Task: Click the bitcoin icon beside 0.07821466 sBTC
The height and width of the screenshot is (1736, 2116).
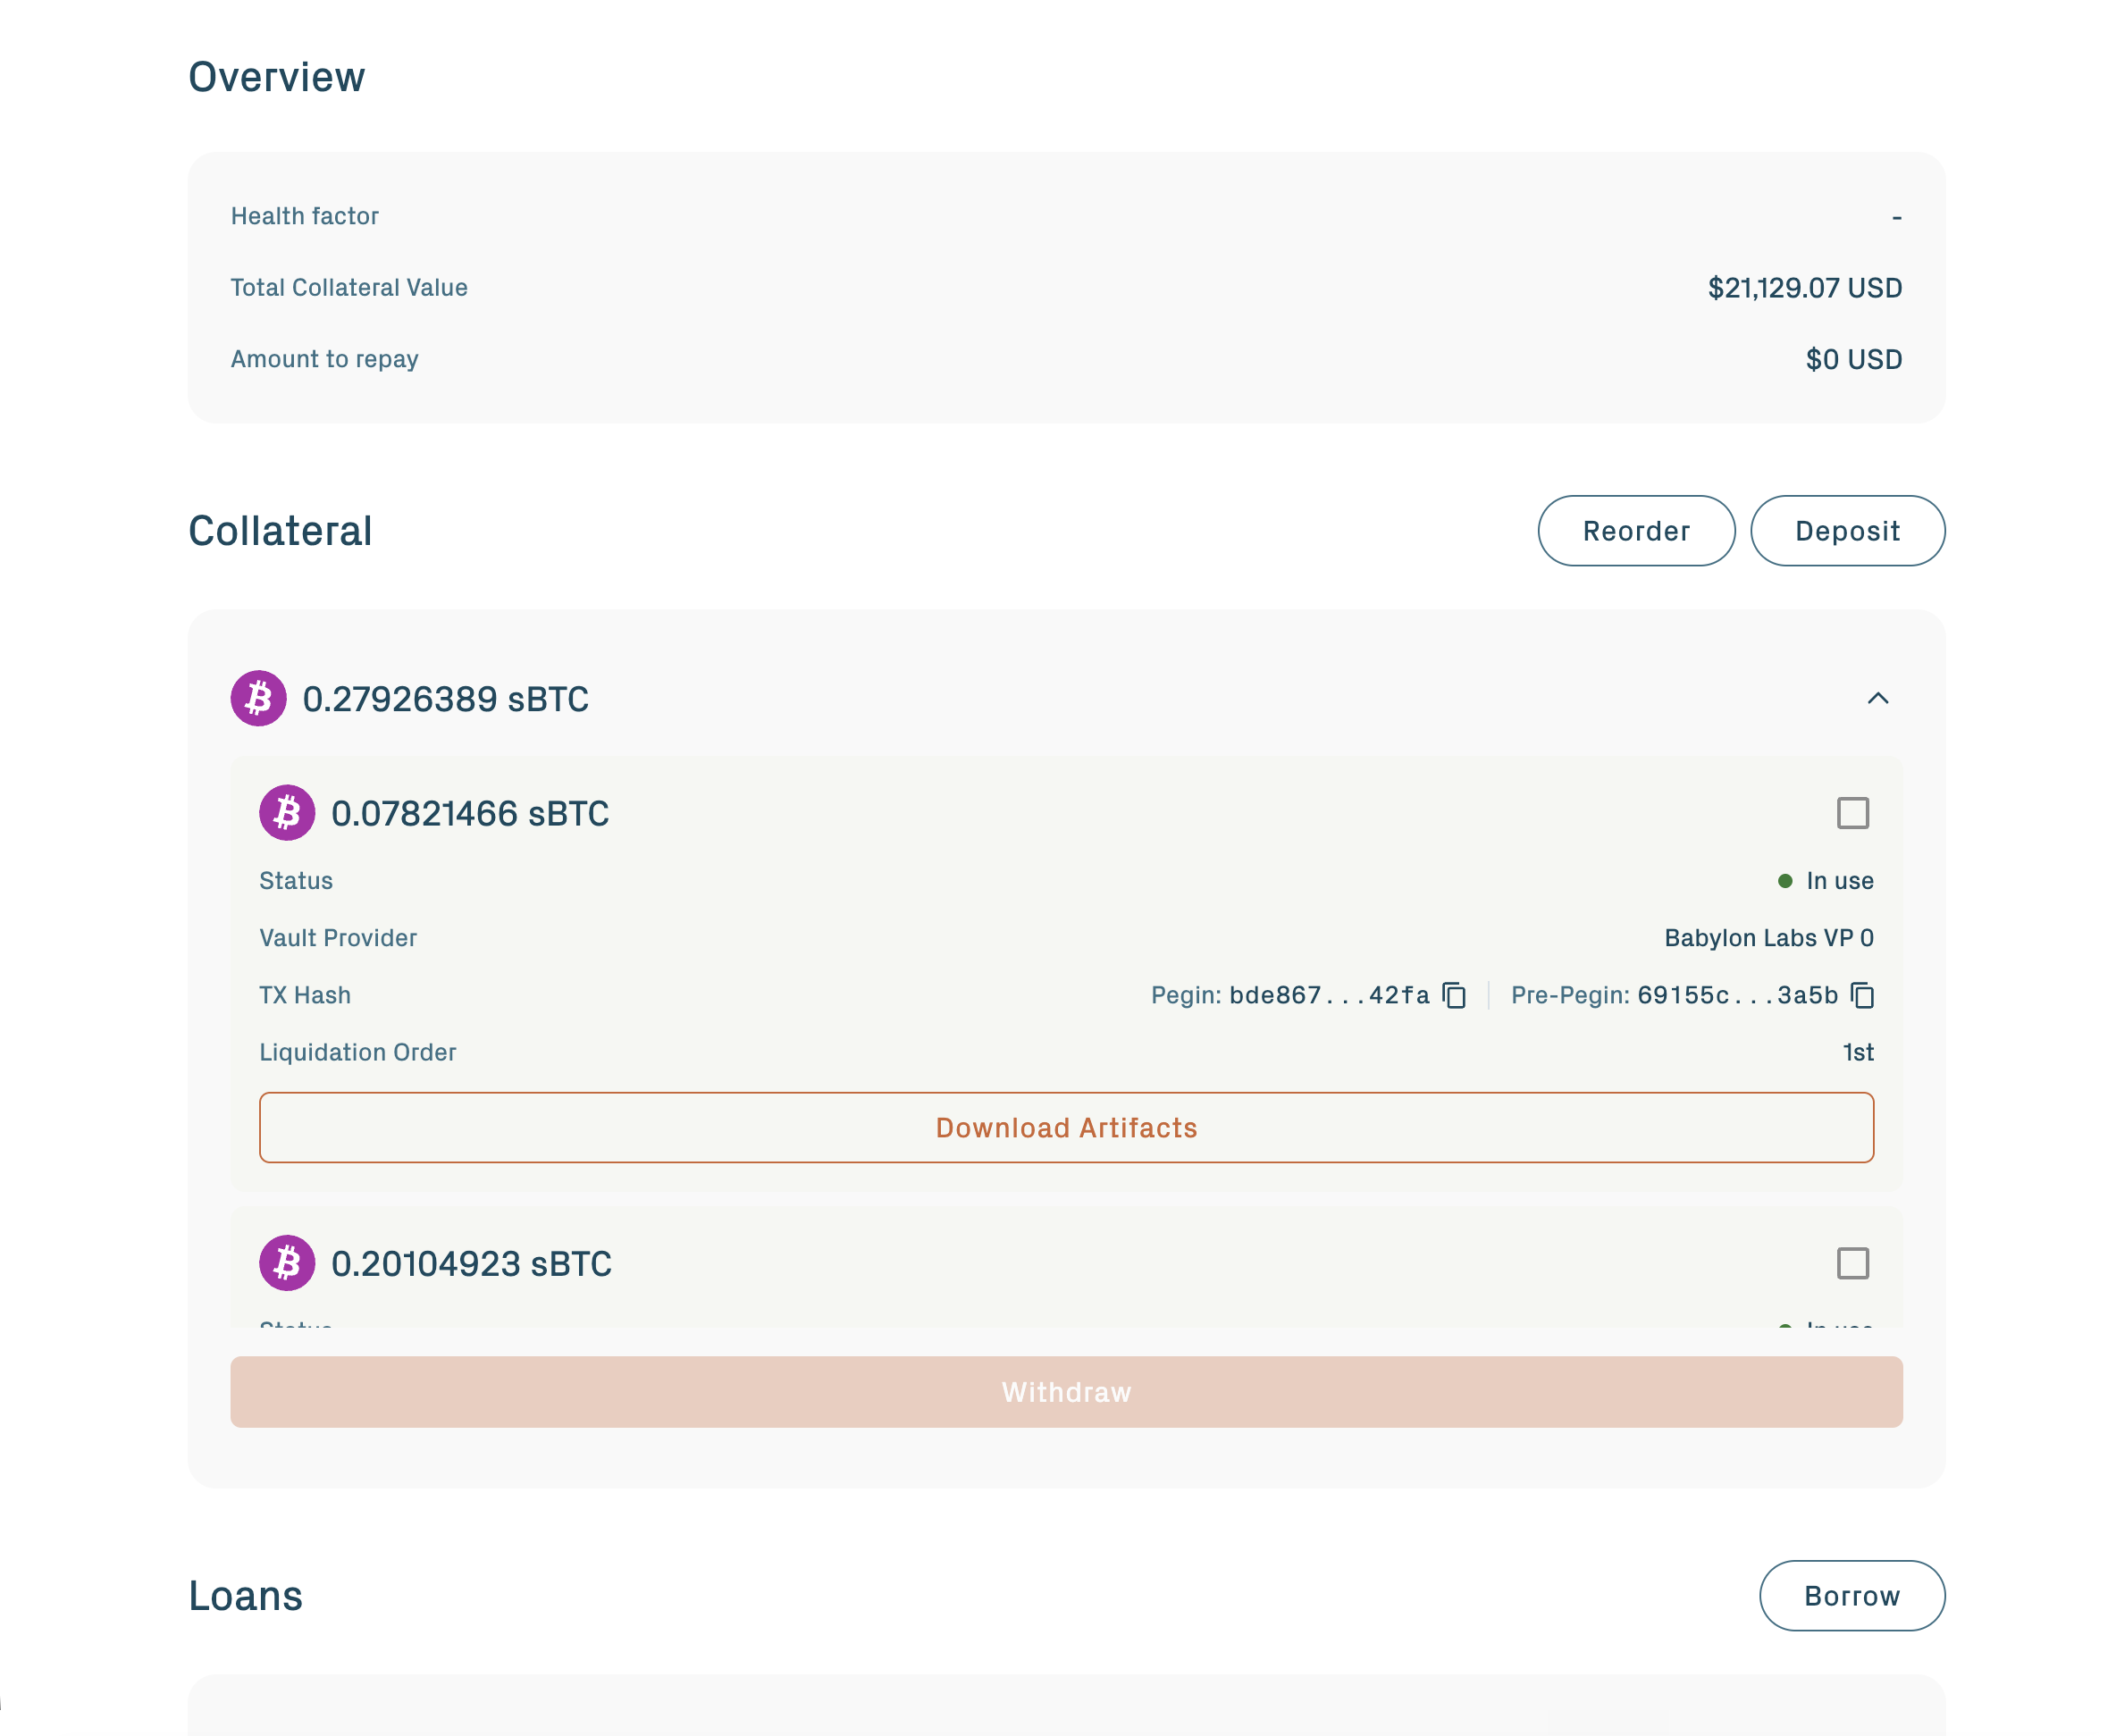Action: click(287, 813)
